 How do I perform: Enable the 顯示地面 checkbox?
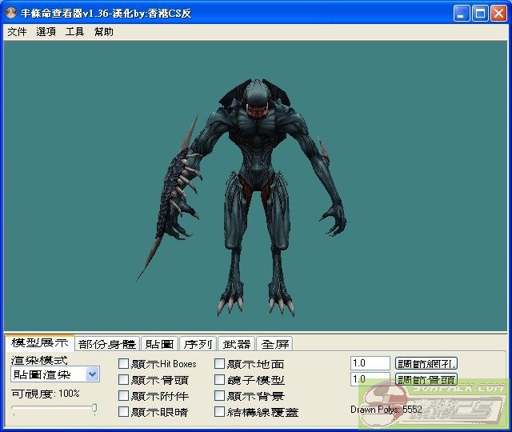tap(220, 364)
